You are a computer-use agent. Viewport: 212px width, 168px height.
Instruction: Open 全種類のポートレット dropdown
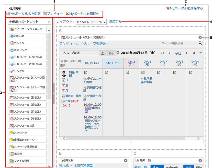tap(29, 22)
